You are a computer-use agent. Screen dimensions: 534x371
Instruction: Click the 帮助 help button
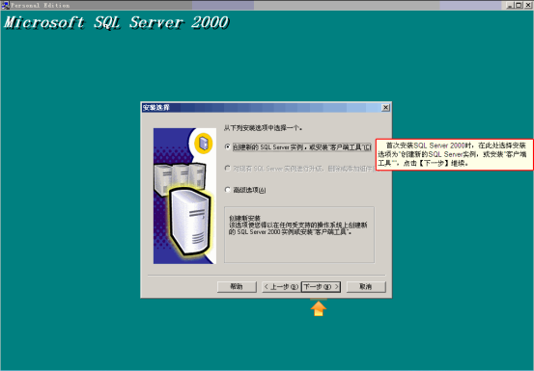[237, 287]
